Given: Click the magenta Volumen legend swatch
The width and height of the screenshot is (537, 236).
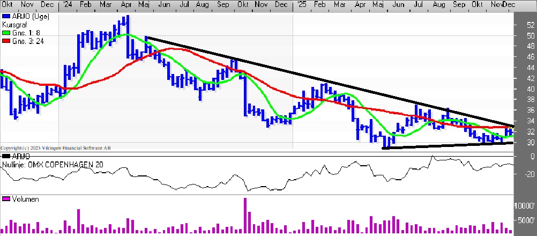Looking at the screenshot, I should tap(6, 200).
